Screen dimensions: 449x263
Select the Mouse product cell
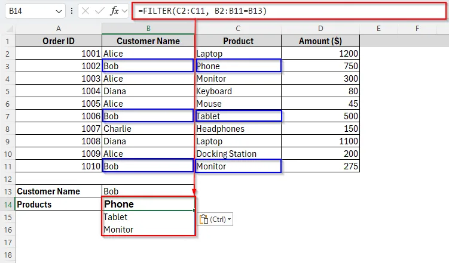point(238,104)
